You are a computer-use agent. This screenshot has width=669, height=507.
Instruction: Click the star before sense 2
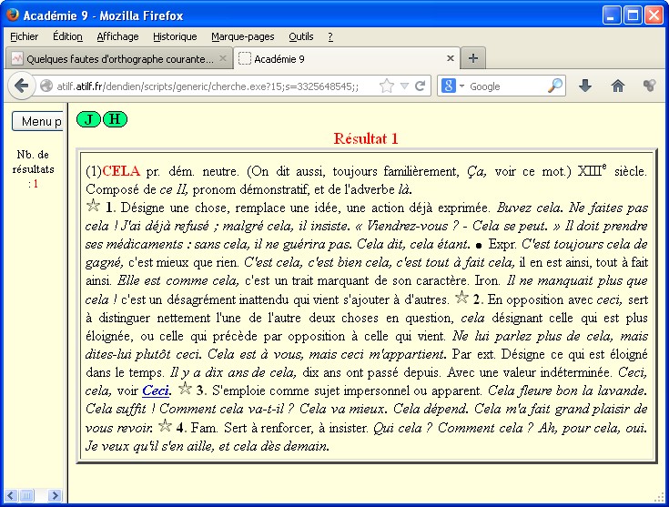[461, 297]
